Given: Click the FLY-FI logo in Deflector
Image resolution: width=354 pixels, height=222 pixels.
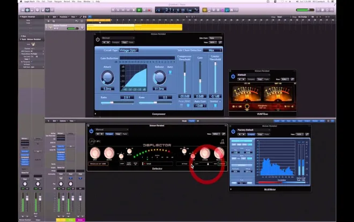Looking at the screenshot, I should coord(94,141).
